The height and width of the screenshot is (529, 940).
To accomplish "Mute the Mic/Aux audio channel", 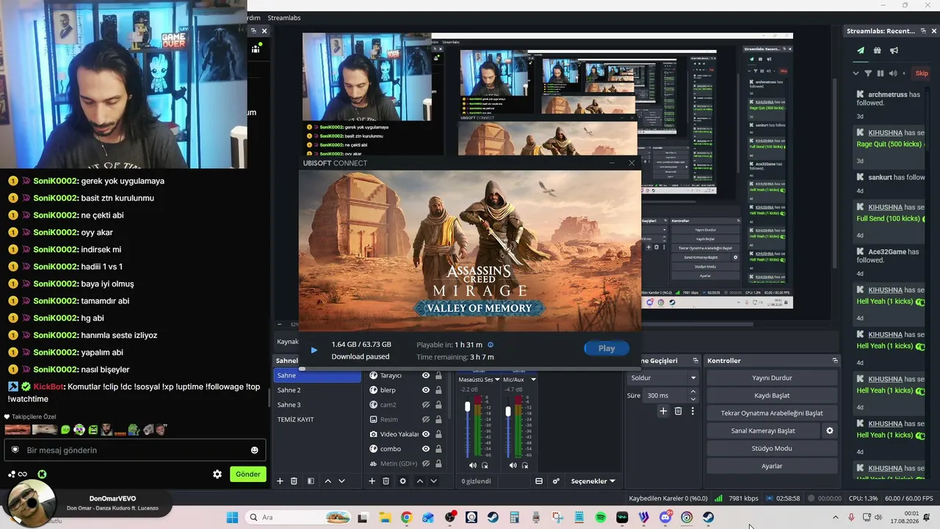I will coord(513,465).
